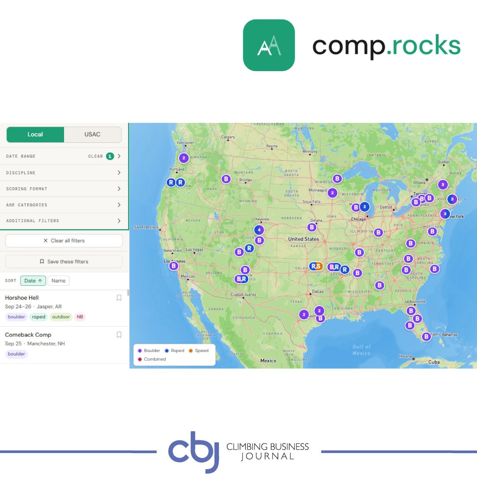477x477 pixels.
Task: Expand the Scoring Format filter
Action: [x=64, y=189]
